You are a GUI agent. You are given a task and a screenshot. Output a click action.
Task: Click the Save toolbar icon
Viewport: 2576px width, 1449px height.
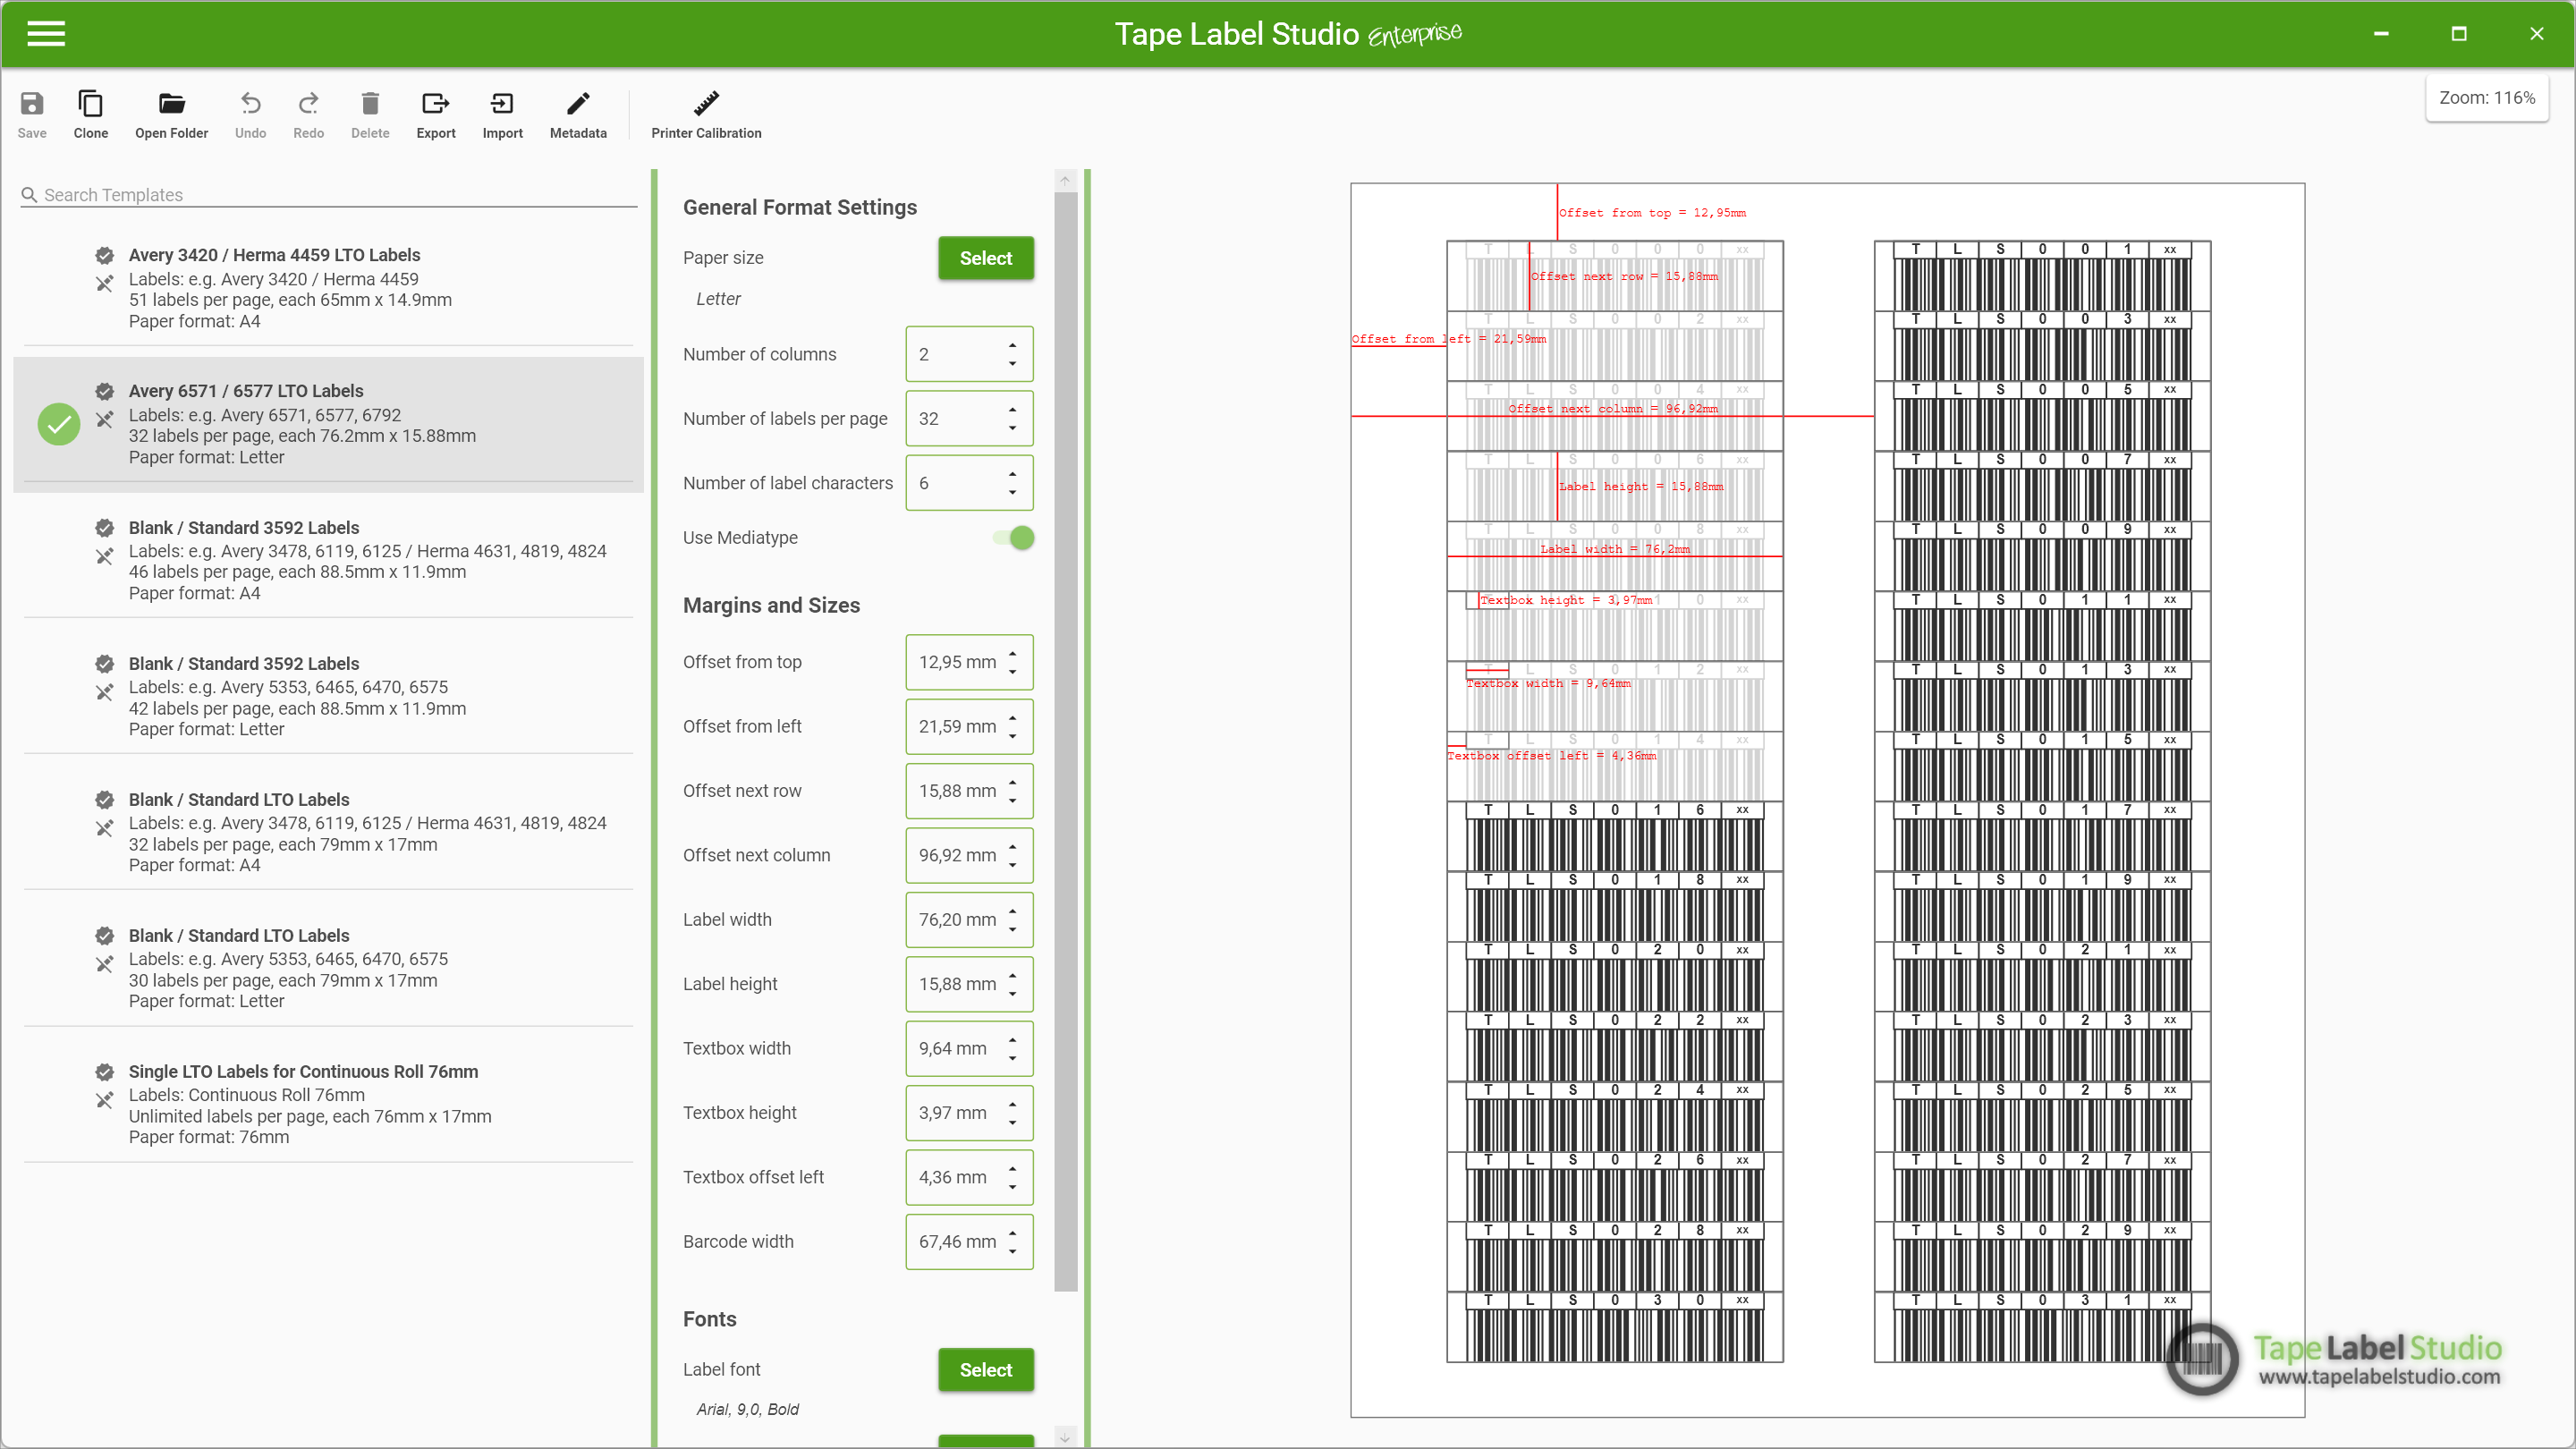(x=32, y=115)
